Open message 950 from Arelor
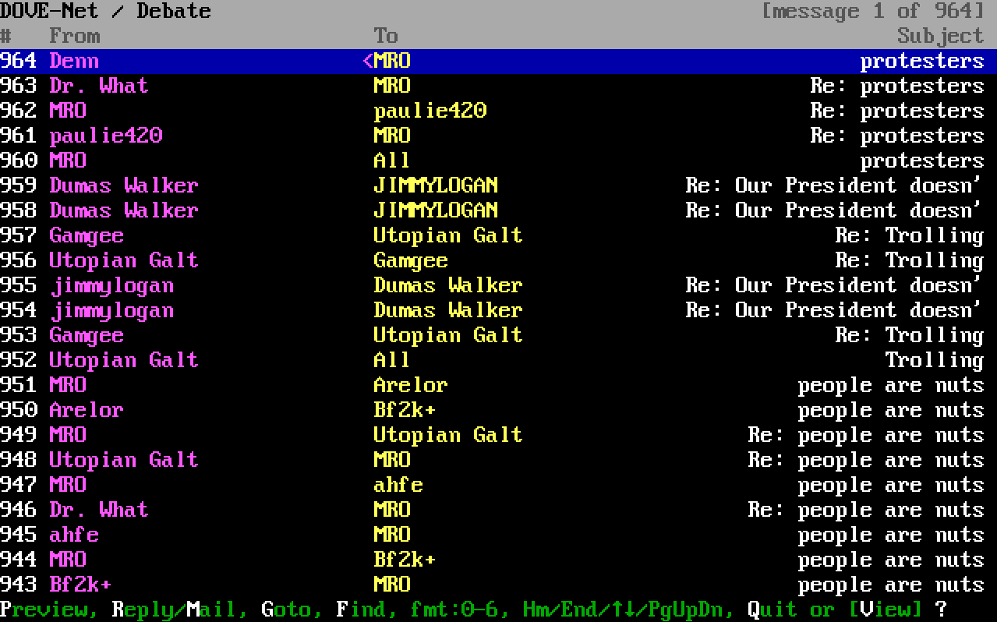The height and width of the screenshot is (622, 997). pyautogui.click(x=86, y=410)
